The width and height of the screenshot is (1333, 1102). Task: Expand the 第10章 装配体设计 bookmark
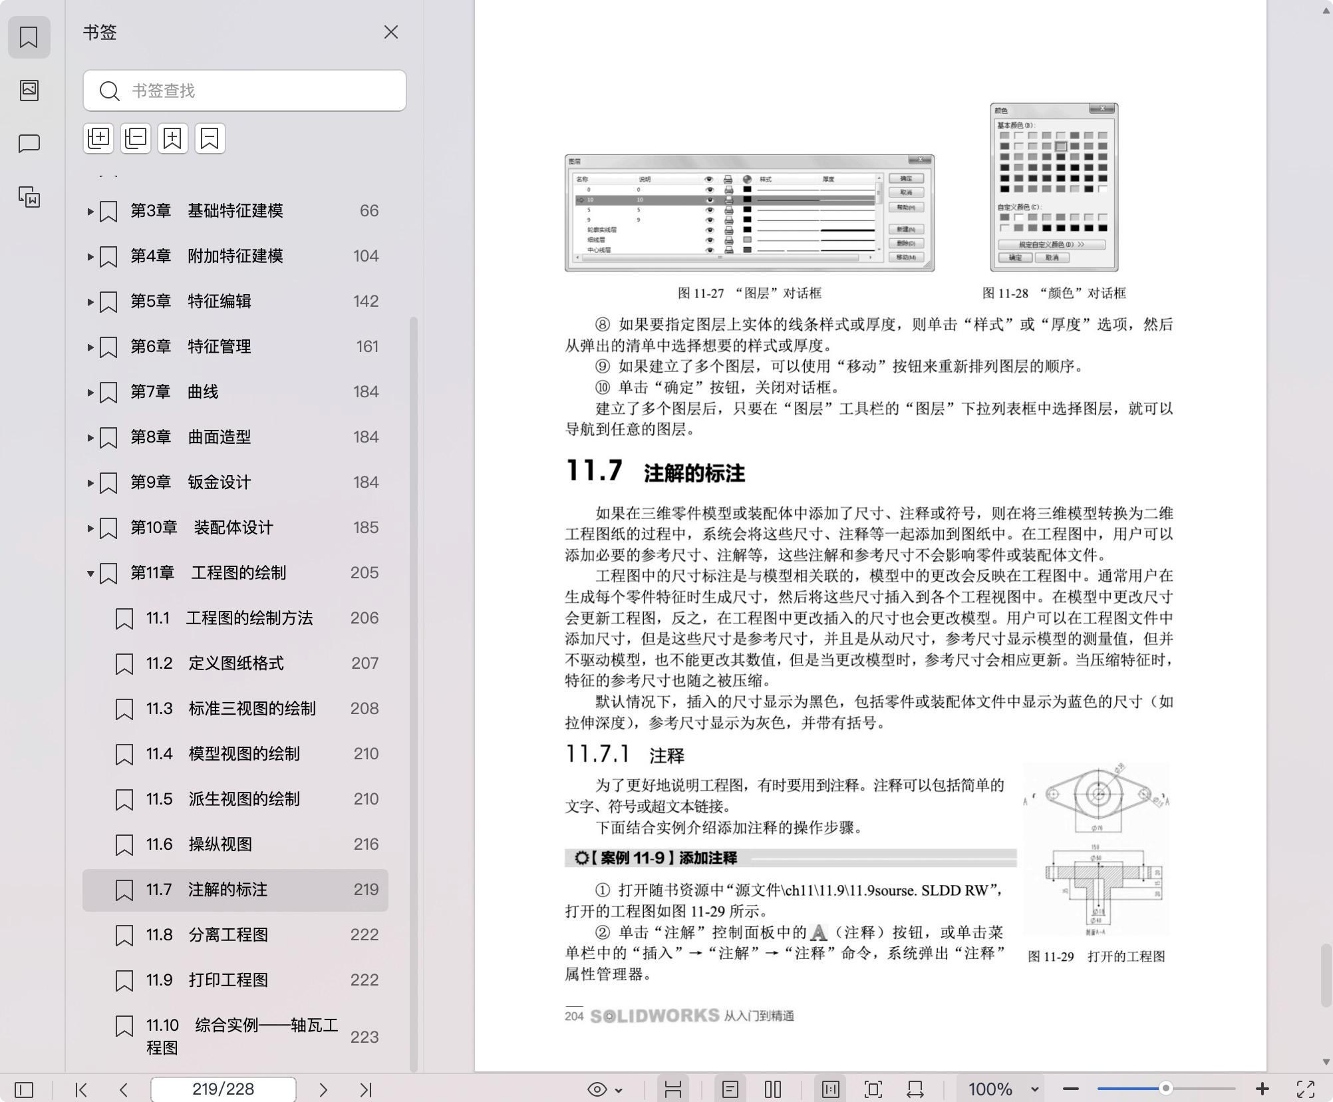pyautogui.click(x=90, y=528)
